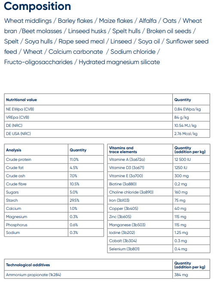
Task: Click the 384 mg quantity value
Action: click(181, 275)
